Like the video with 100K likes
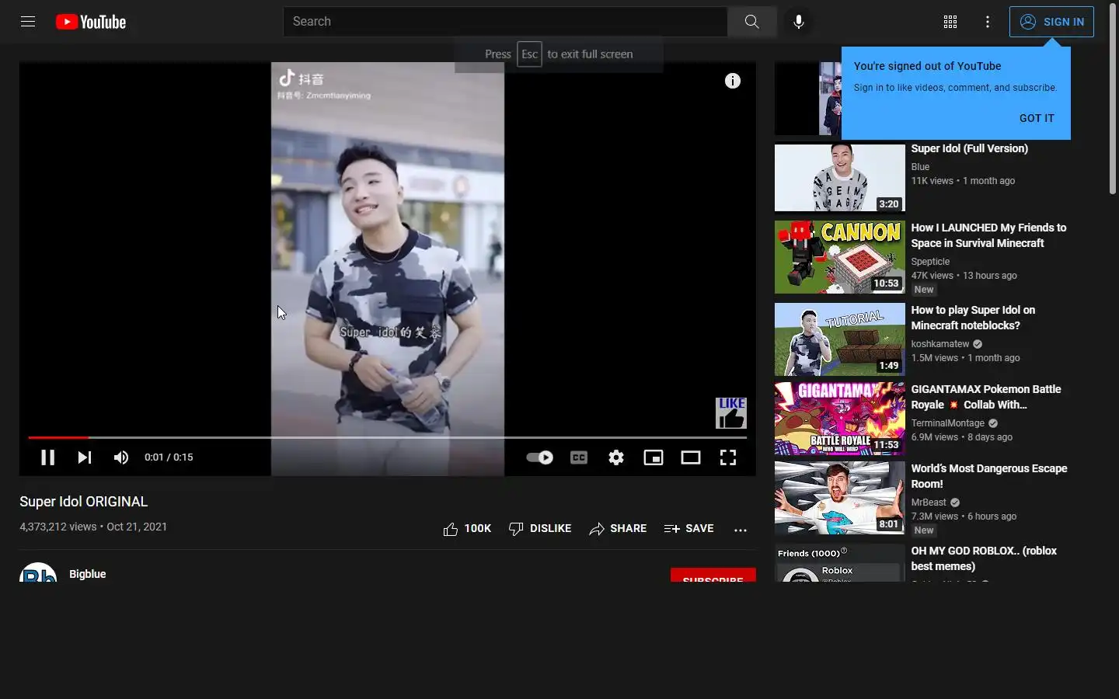The height and width of the screenshot is (699, 1119). point(467,529)
